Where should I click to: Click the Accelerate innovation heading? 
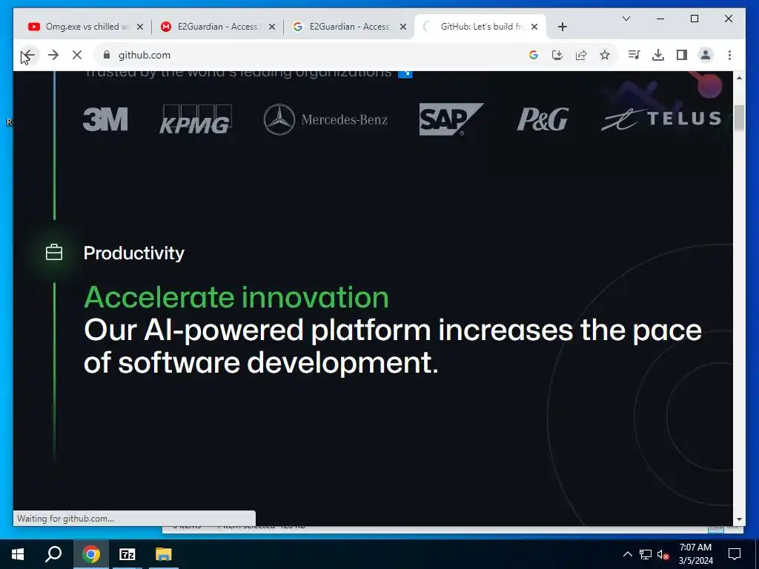point(236,297)
